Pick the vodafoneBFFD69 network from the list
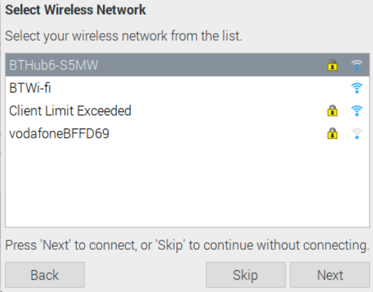 pyautogui.click(x=170, y=134)
